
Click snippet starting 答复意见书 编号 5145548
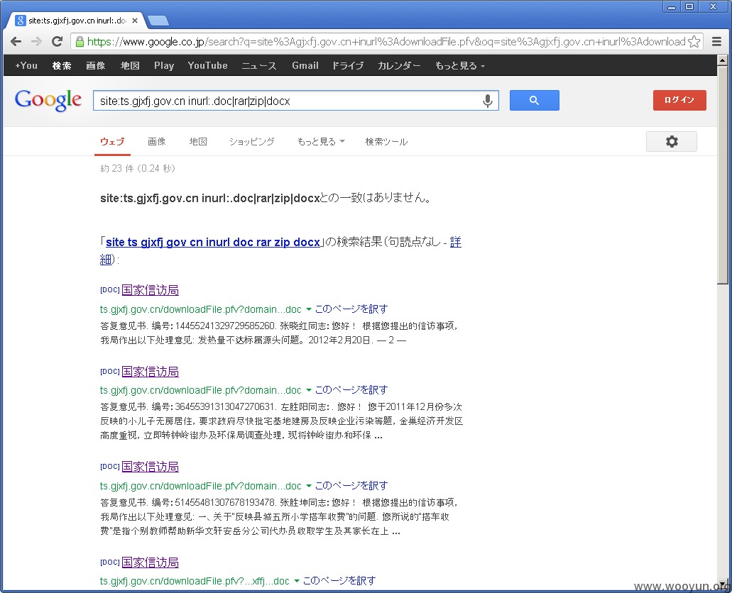[x=279, y=517]
